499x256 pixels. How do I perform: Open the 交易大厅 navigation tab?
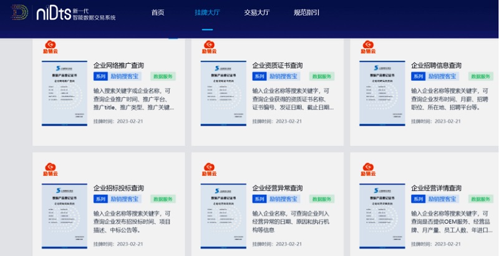coord(256,12)
